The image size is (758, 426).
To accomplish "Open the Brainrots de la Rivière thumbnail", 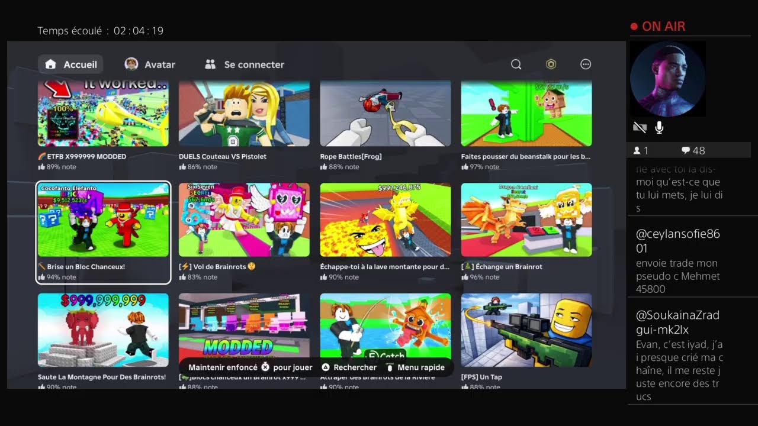I will (x=386, y=330).
